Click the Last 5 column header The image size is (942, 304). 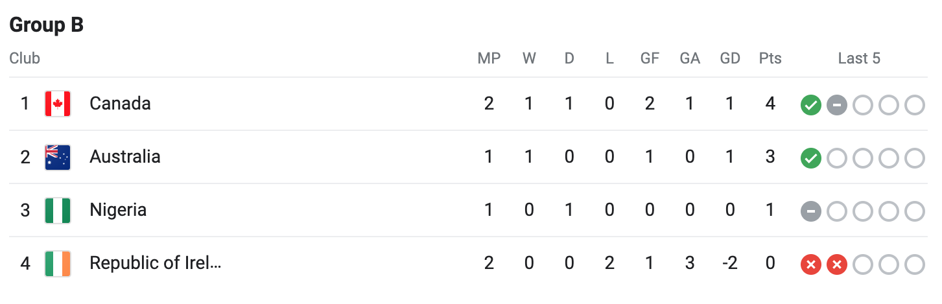coord(859,58)
